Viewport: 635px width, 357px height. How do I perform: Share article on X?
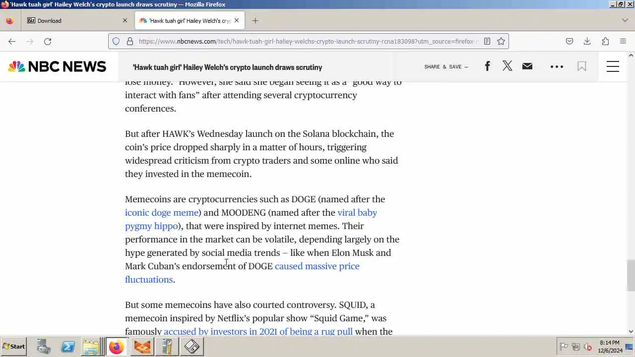coord(507,66)
